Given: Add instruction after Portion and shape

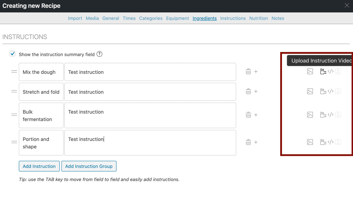Looking at the screenshot, I should coord(256,142).
